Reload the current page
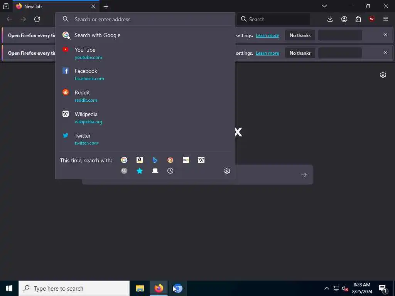 tap(37, 19)
